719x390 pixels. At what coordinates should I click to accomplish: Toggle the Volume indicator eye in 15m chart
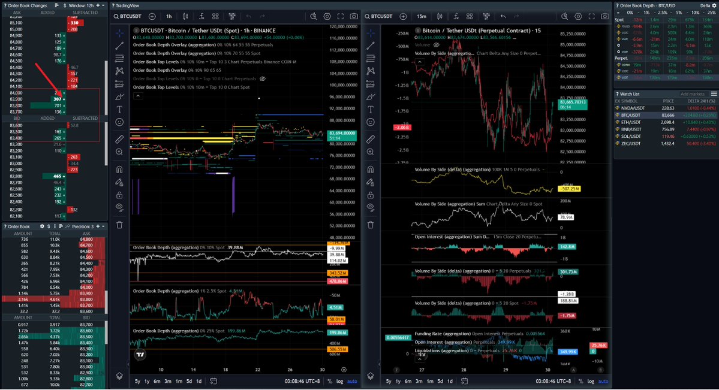[437, 45]
